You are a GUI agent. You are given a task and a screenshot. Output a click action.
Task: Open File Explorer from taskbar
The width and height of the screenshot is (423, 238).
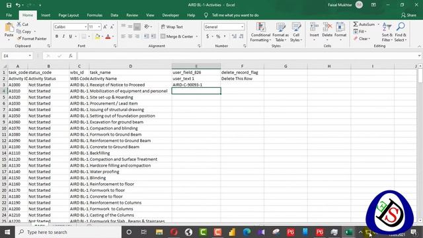[x=159, y=232]
